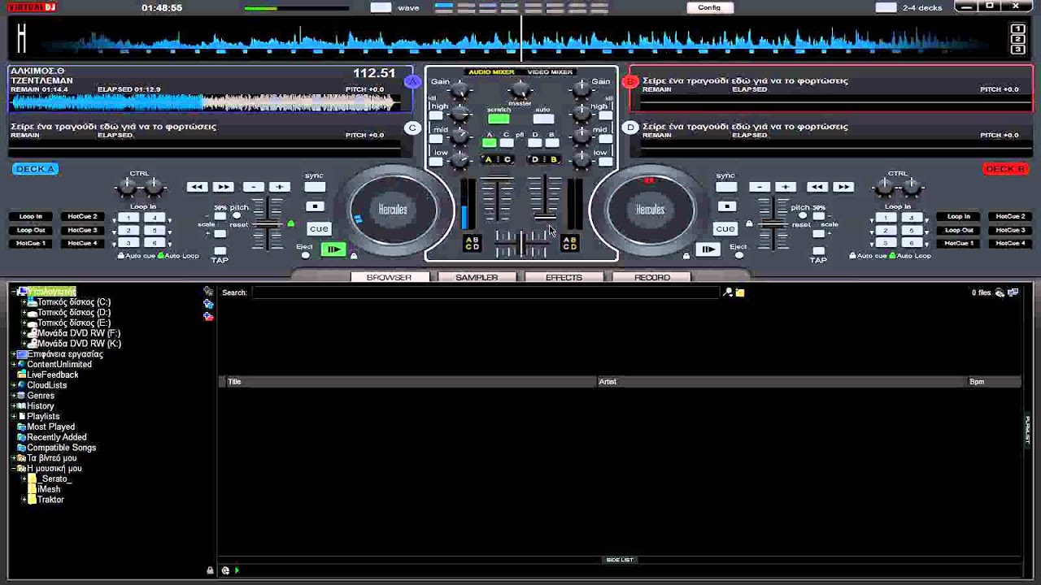Expand Τοπικός δίσκος (C:) drive
Image resolution: width=1041 pixels, height=585 pixels.
pos(24,302)
